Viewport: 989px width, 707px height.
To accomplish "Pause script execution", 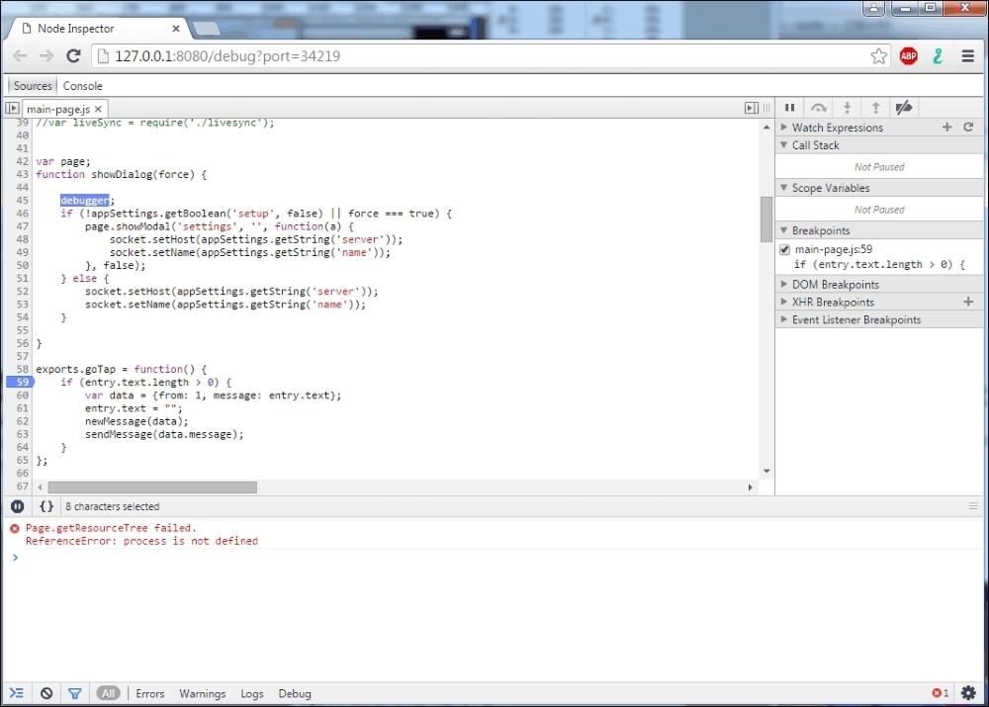I will (x=789, y=107).
